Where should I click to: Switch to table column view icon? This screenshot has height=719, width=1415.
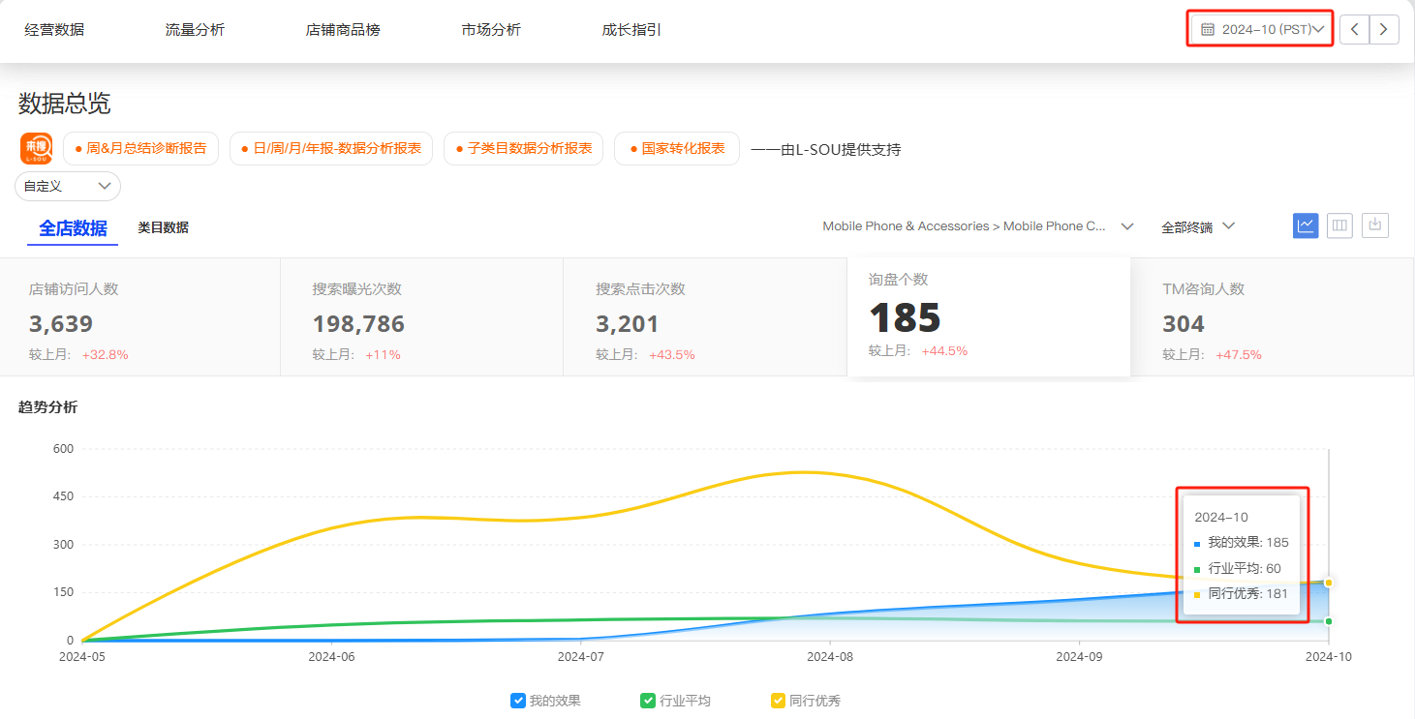[1339, 225]
